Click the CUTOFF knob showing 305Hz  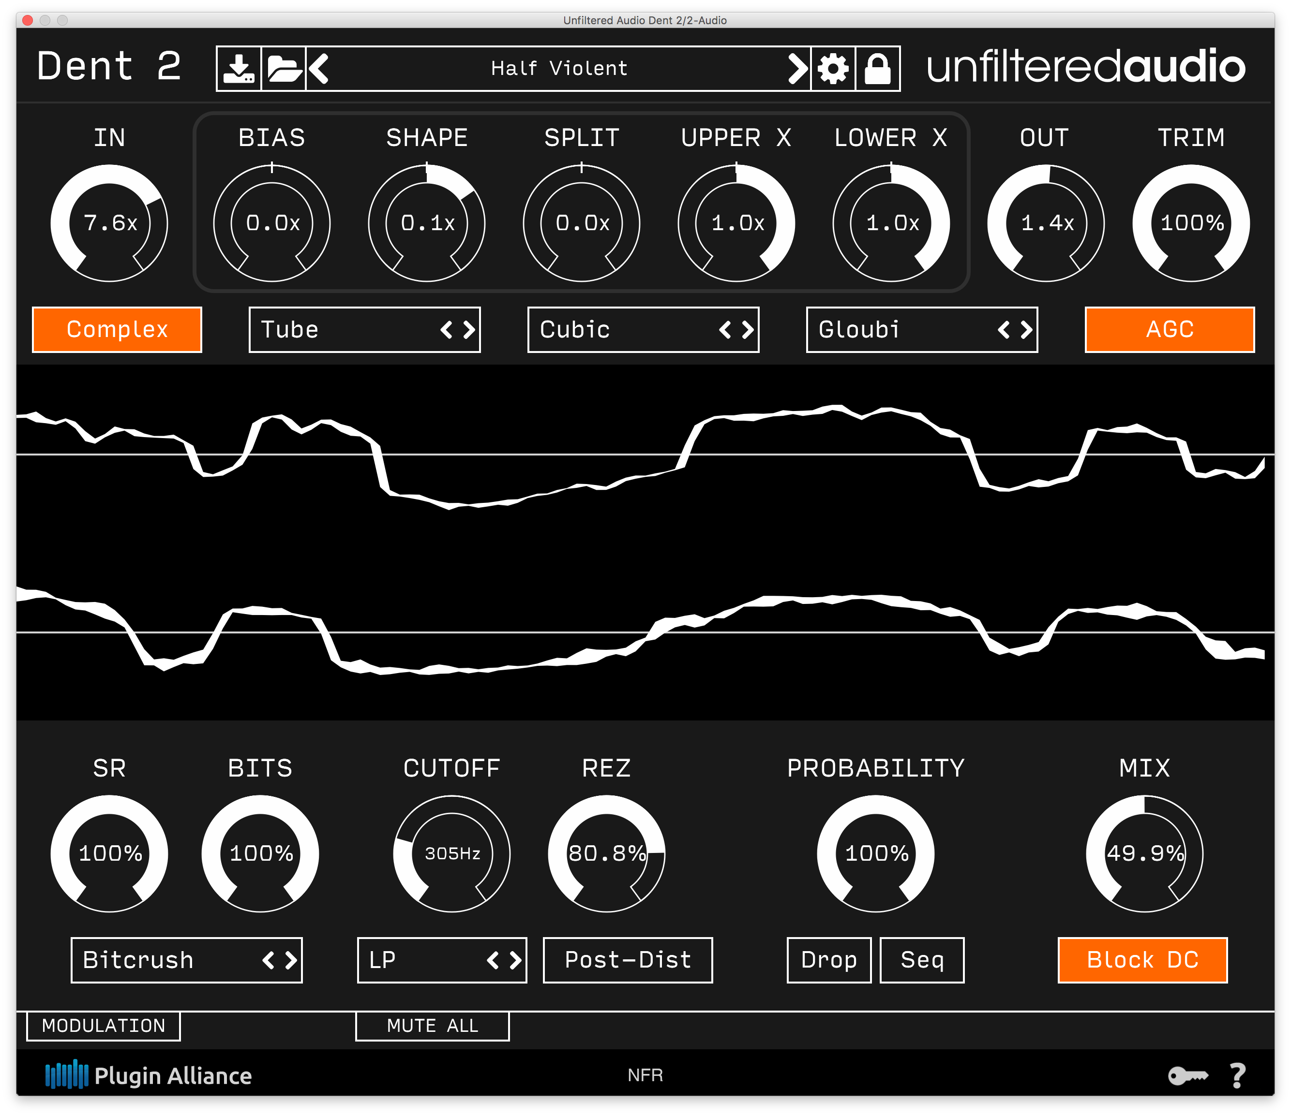click(452, 854)
